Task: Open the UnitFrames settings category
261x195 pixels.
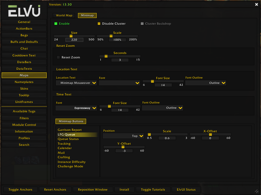Action: (x=24, y=102)
